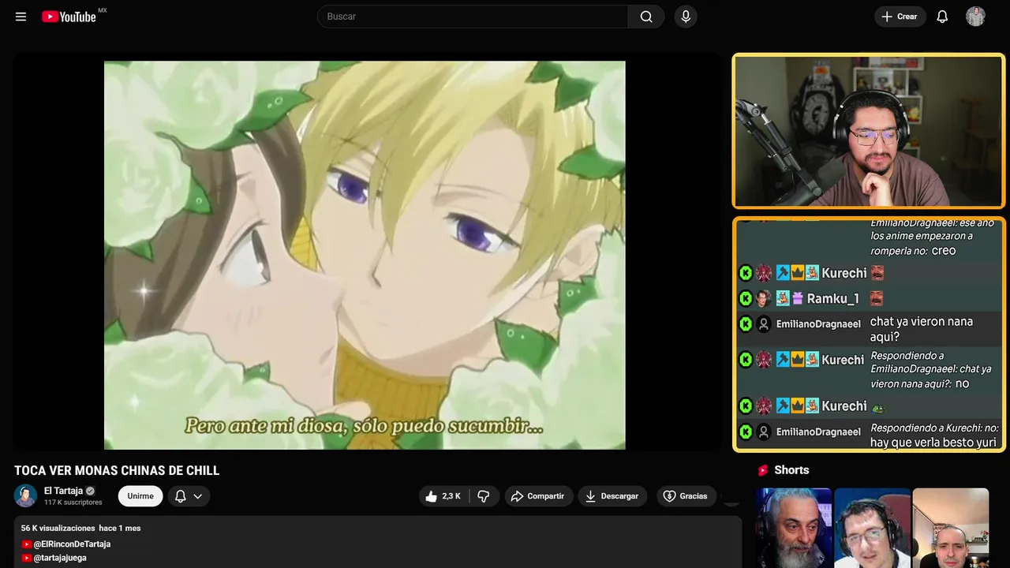The width and height of the screenshot is (1010, 568).
Task: Expand notification options chevron beside bell
Action: click(x=198, y=496)
